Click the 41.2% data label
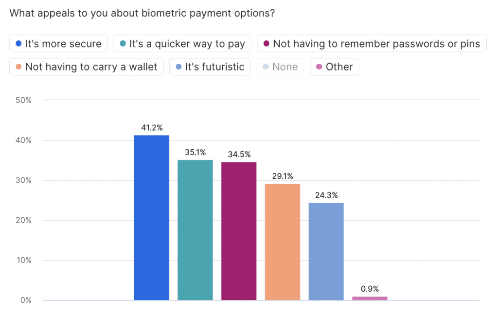The image size is (498, 315). [151, 128]
